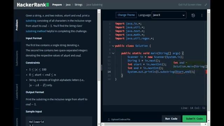
Task: Click the problem panel scroll down arrow
Action: [x=99, y=124]
